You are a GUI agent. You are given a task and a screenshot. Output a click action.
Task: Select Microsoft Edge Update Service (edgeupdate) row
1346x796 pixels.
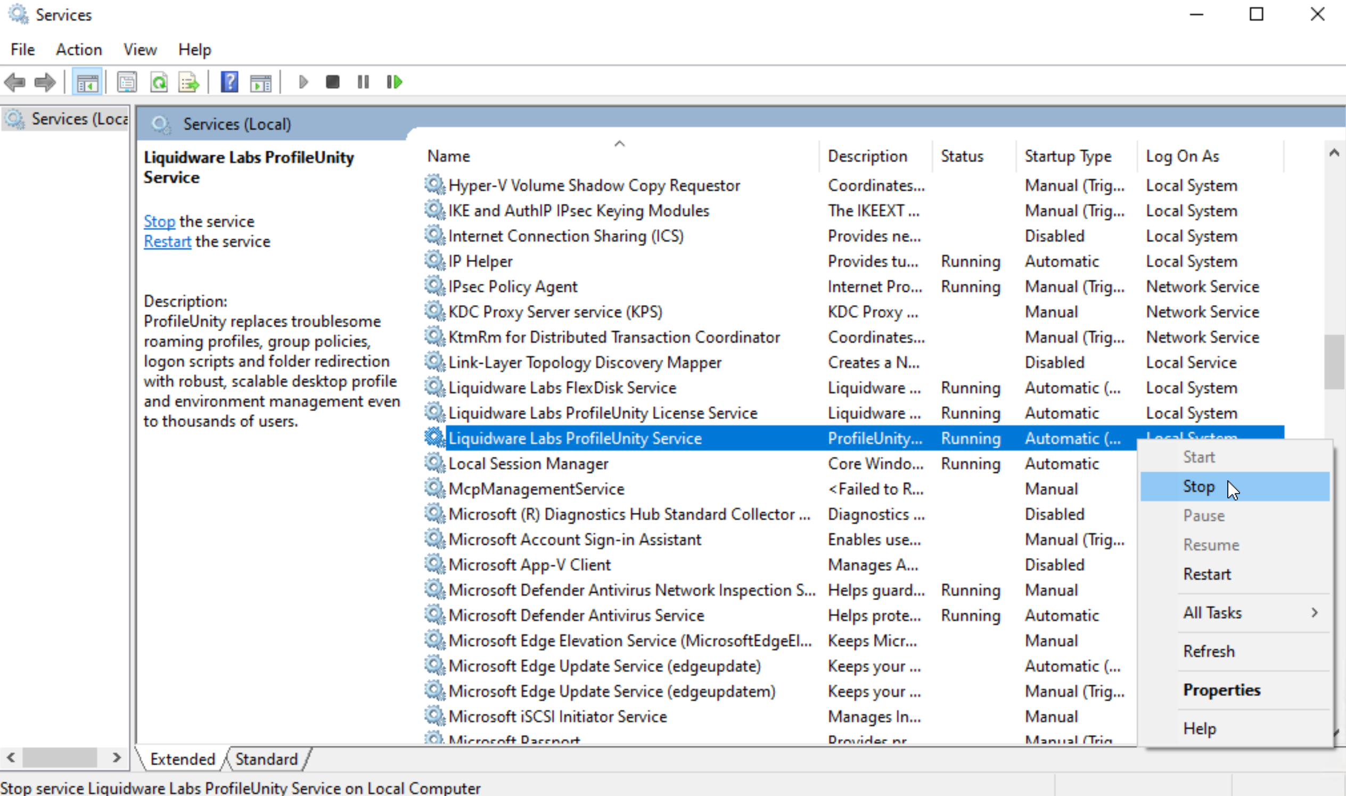tap(780, 666)
